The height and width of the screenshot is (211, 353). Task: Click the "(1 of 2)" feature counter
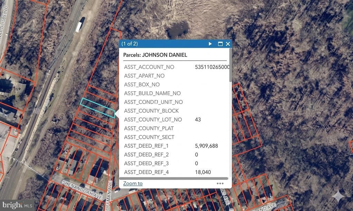pyautogui.click(x=130, y=44)
